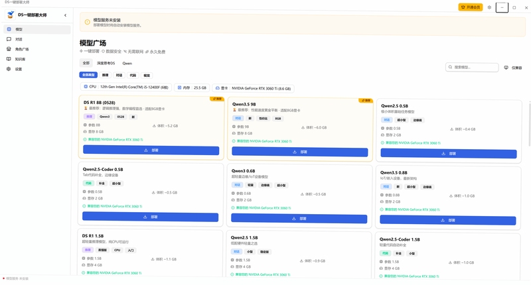Image resolution: width=531 pixels, height=285 pixels.
Task: Click the DS R1 8B (0528) card title
Action: click(x=99, y=103)
